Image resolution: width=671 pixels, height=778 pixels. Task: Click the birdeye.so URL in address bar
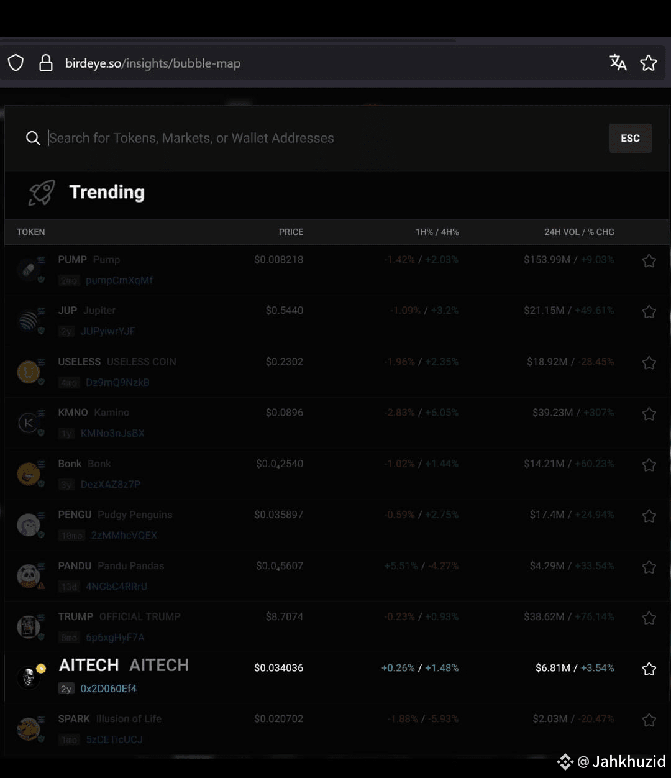tap(153, 63)
